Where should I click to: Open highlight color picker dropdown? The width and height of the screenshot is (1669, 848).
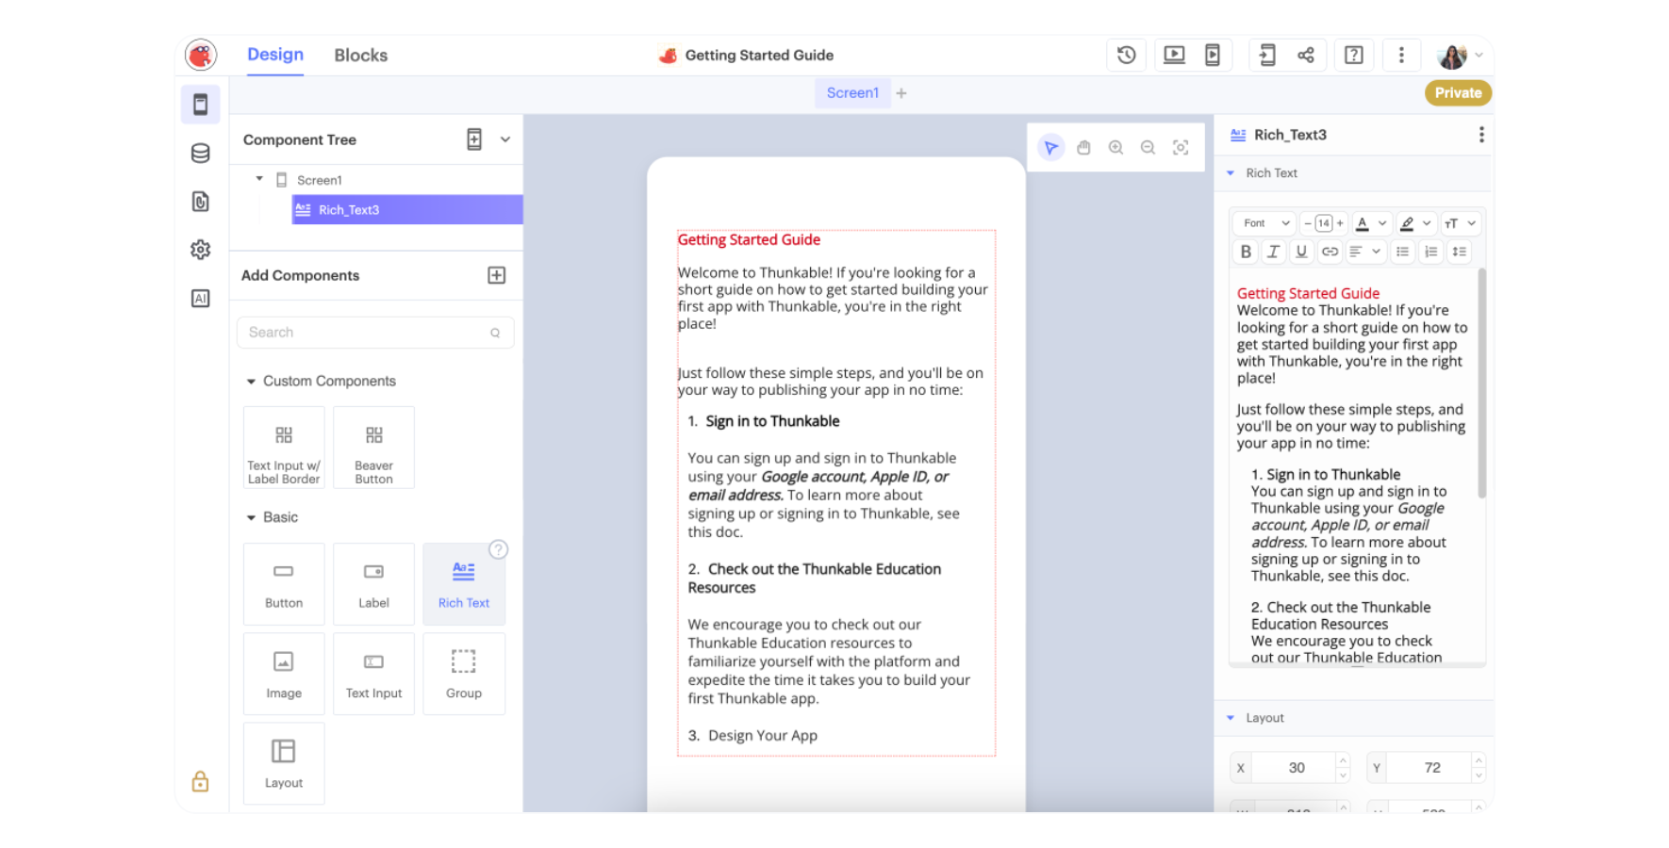coord(1415,223)
